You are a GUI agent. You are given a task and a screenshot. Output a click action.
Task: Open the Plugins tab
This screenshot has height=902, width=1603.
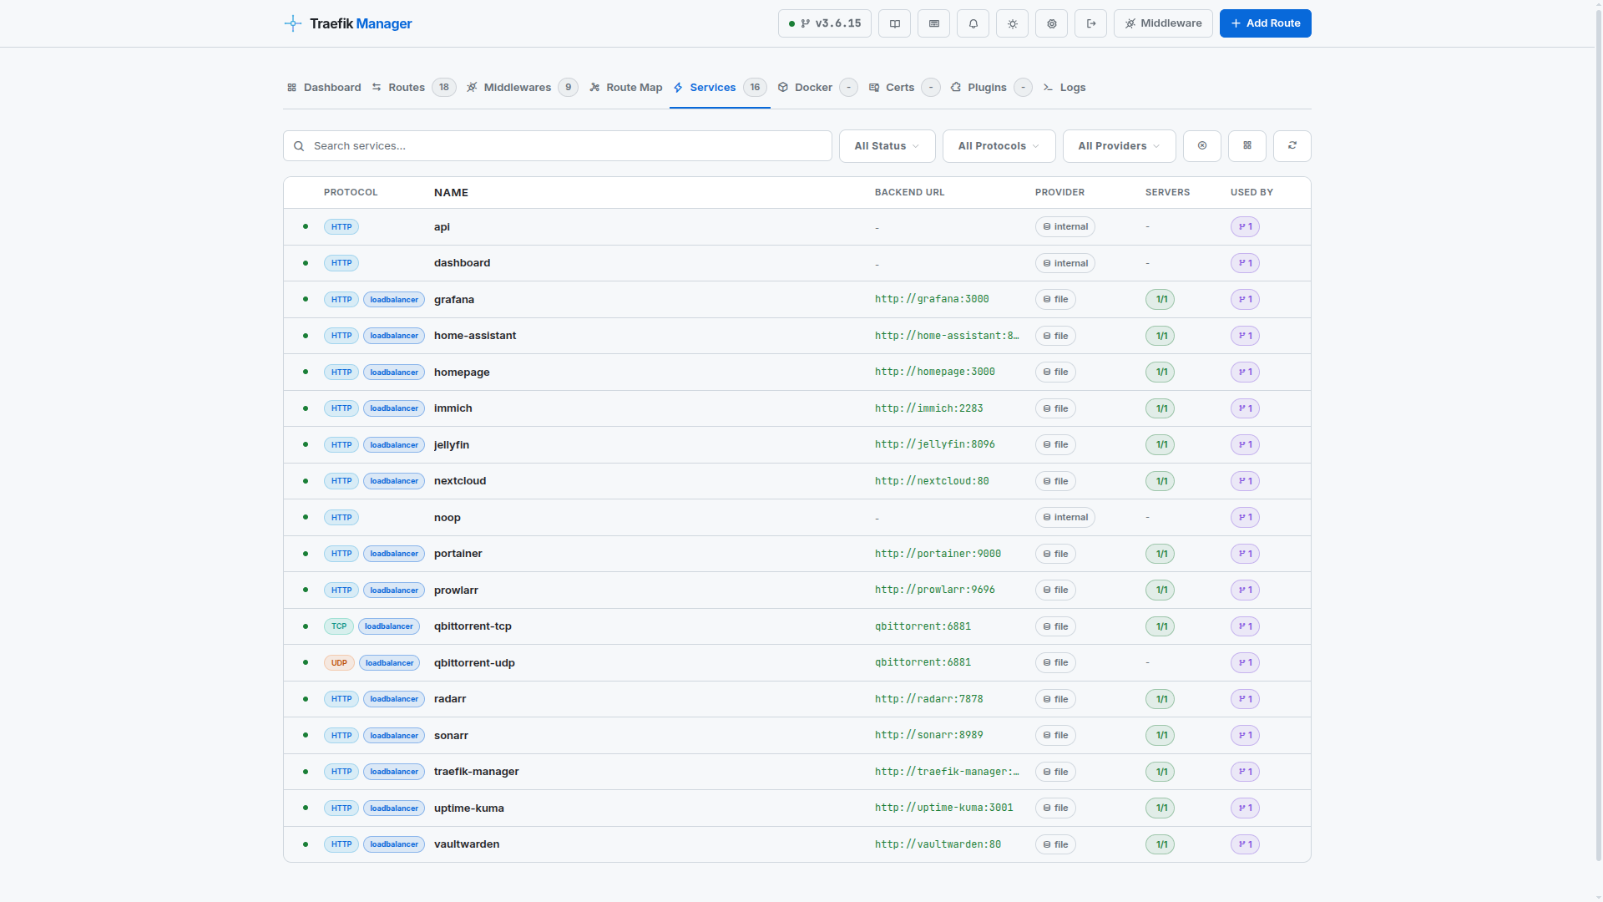pos(991,88)
